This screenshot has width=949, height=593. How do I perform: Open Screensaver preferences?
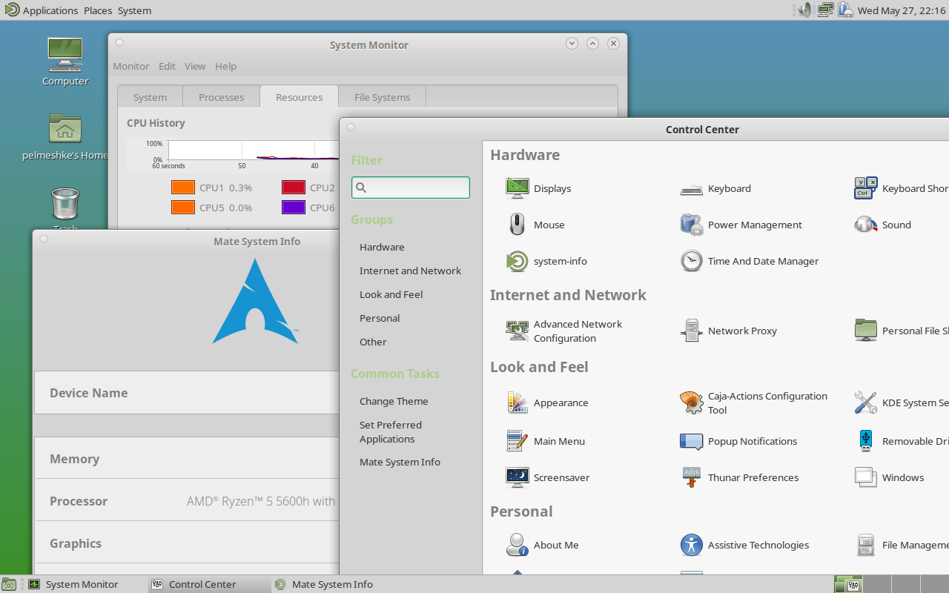[x=548, y=477]
